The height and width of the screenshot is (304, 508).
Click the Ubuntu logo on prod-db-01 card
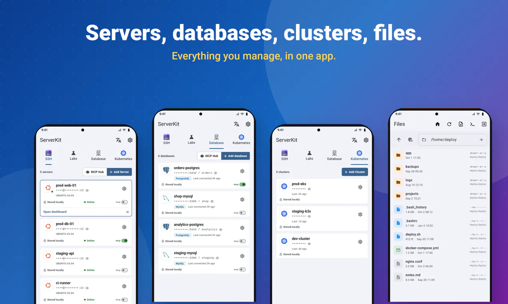click(48, 226)
